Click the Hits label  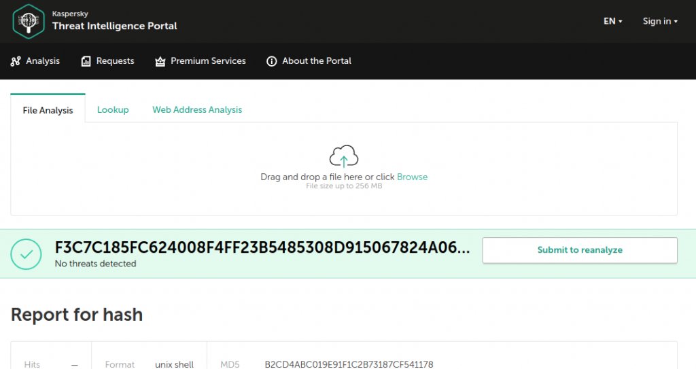(32, 364)
